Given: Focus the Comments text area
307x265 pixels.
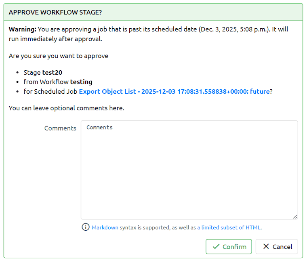Looking at the screenshot, I should [189, 170].
